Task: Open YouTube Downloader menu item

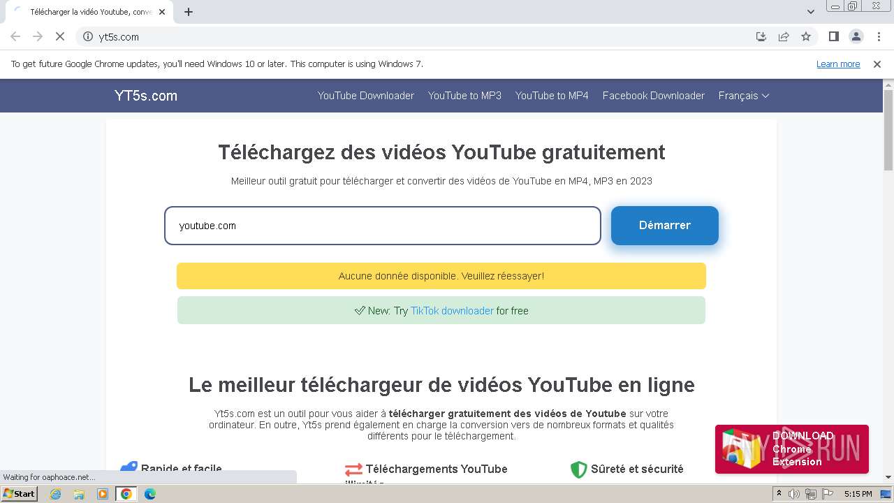Action: click(366, 96)
